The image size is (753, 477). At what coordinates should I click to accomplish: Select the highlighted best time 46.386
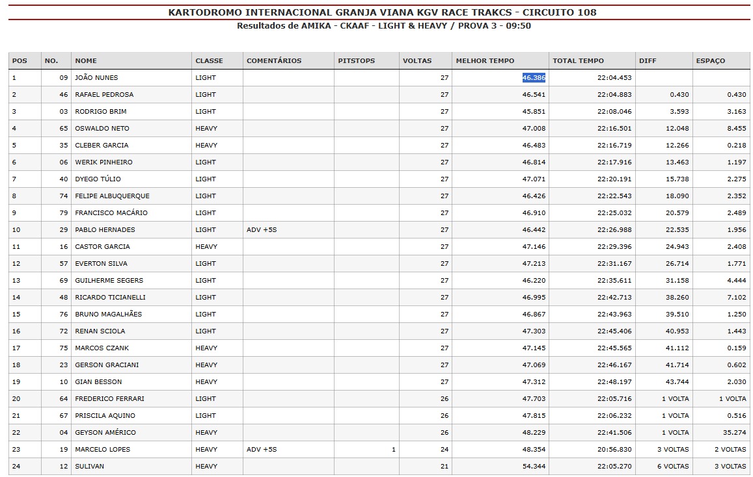click(x=534, y=78)
